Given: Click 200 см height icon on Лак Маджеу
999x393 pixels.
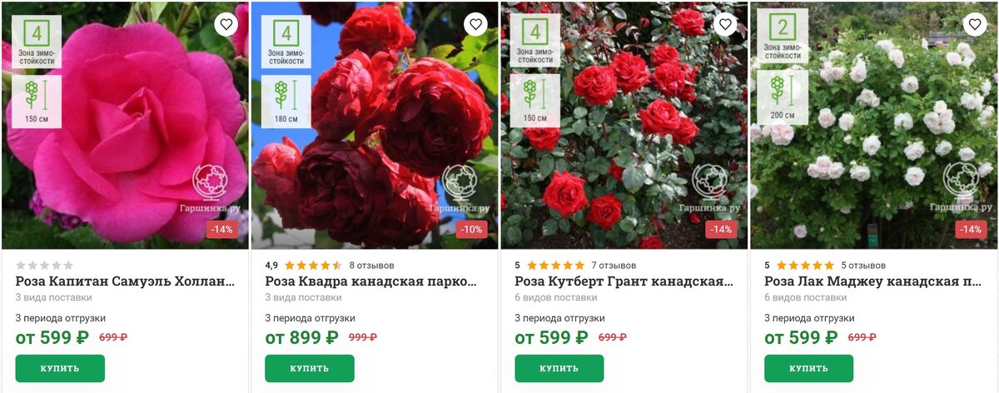Looking at the screenshot, I should click(783, 97).
